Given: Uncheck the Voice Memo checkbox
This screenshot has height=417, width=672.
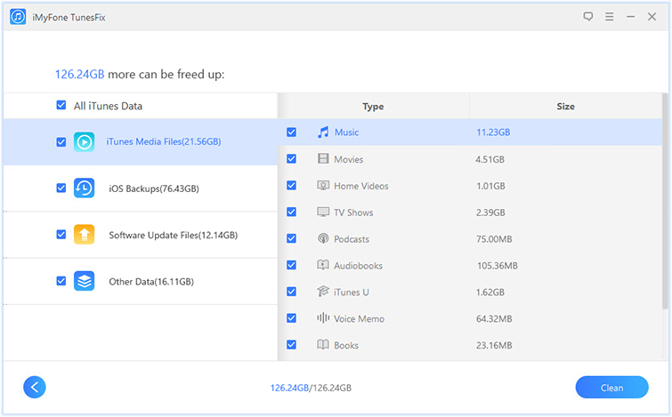Looking at the screenshot, I should (x=291, y=318).
